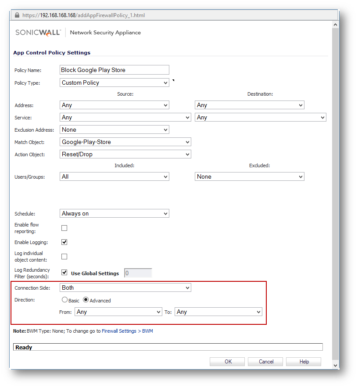Toggle Log individual object content checkbox
Viewport: 358px width, 388px height.
click(64, 256)
